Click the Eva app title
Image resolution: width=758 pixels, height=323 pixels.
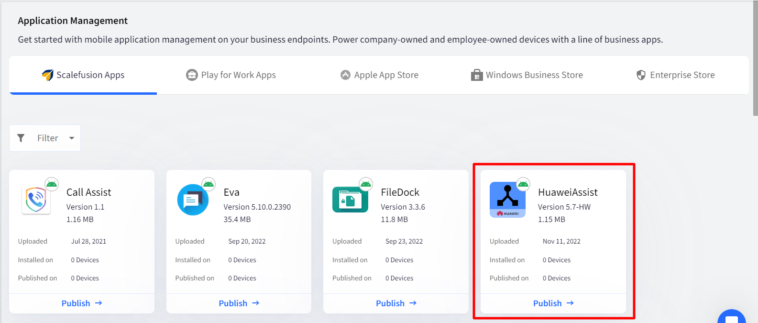[231, 192]
